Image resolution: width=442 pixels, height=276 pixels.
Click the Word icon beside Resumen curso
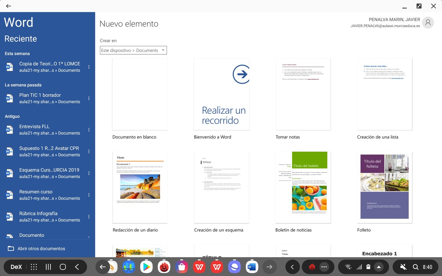point(9,195)
